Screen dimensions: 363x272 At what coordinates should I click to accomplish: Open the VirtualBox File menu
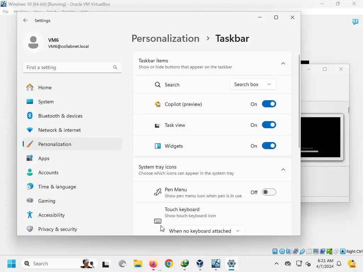coord(5,12)
